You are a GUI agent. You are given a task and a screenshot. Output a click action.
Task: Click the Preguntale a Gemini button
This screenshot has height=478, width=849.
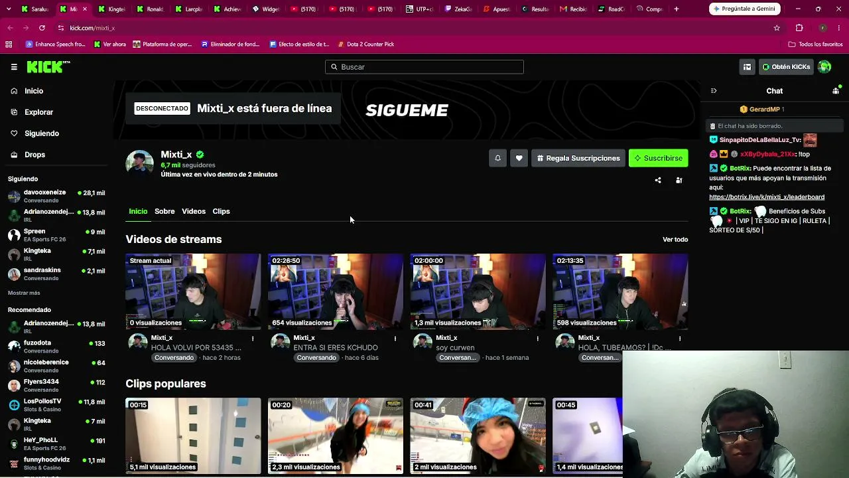(744, 9)
